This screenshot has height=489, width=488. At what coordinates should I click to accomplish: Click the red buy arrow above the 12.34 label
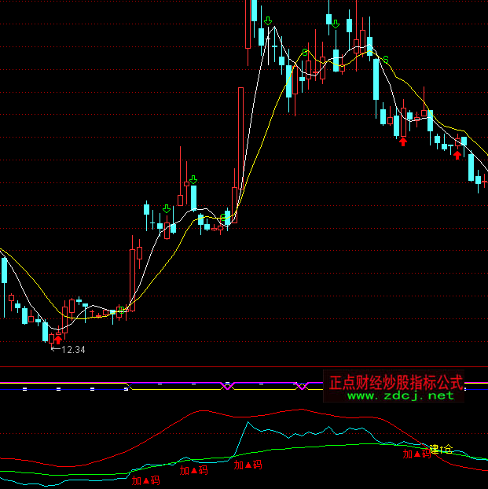[x=57, y=340]
